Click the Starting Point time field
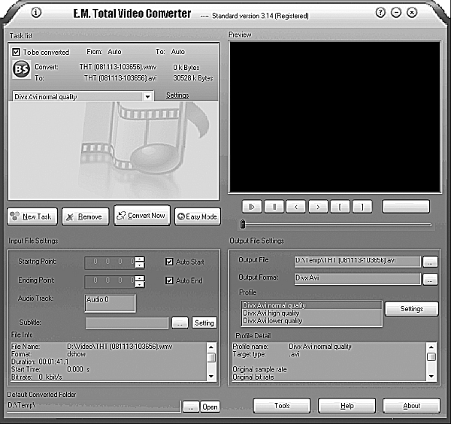 click(x=110, y=262)
